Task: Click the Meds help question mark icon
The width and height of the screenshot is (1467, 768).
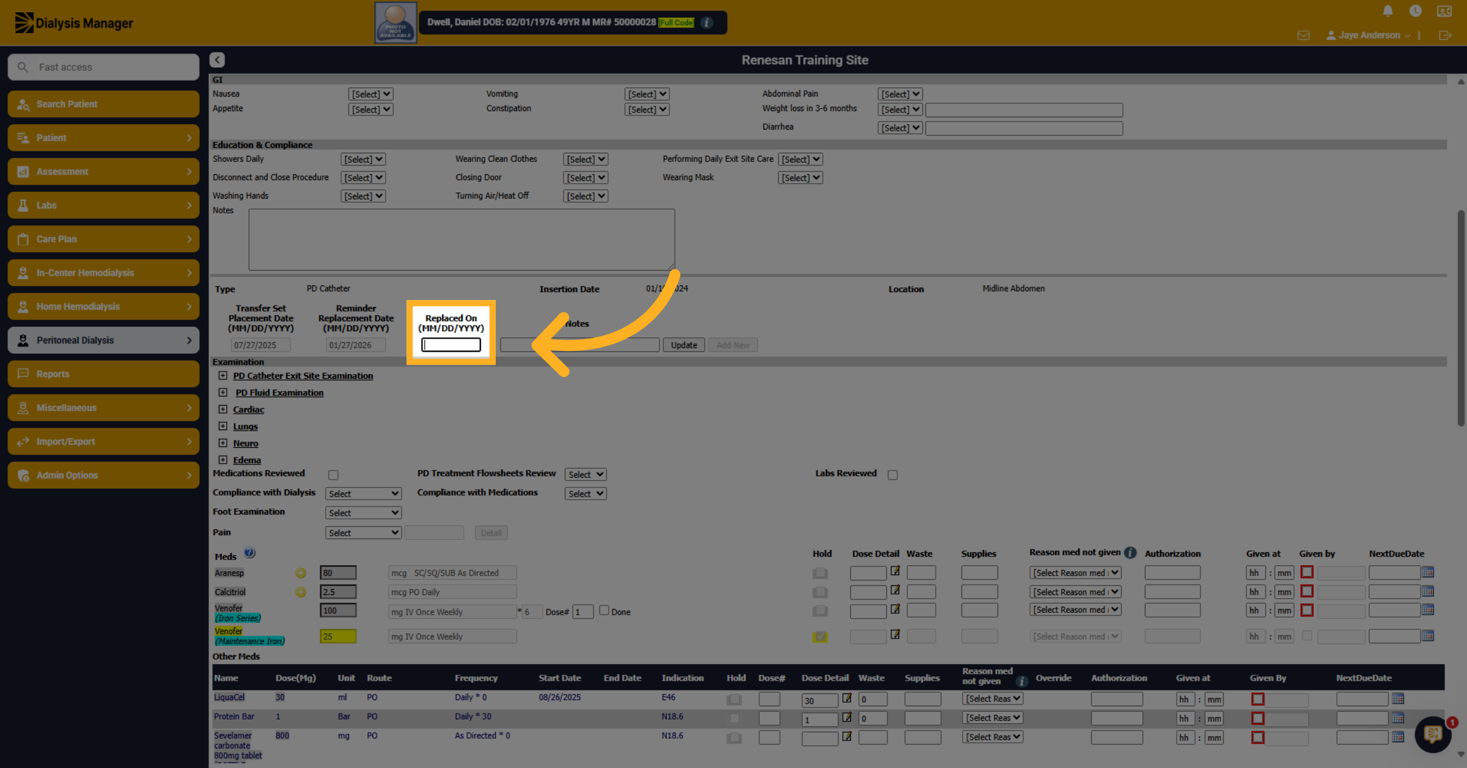Action: (x=249, y=553)
